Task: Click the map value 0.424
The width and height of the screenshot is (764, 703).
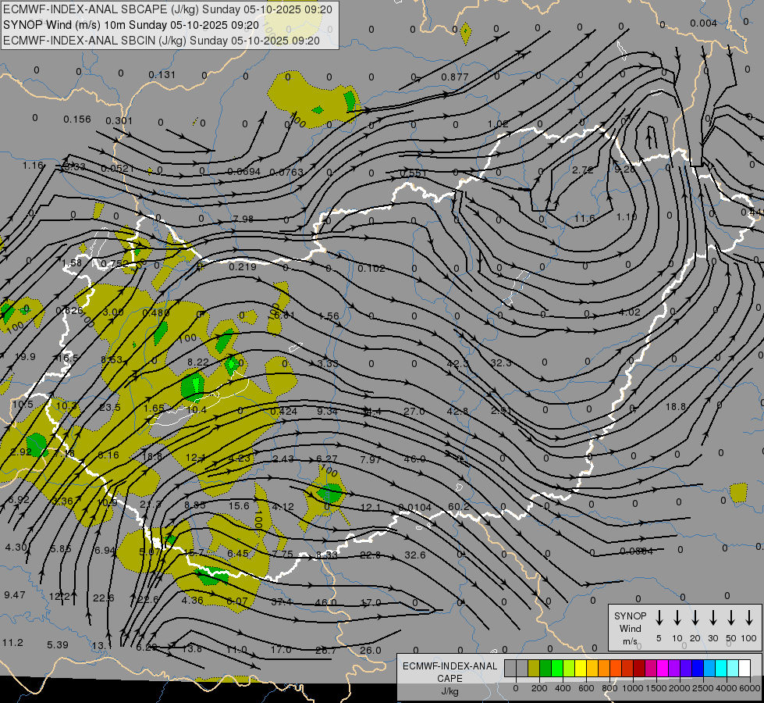Action: click(283, 411)
